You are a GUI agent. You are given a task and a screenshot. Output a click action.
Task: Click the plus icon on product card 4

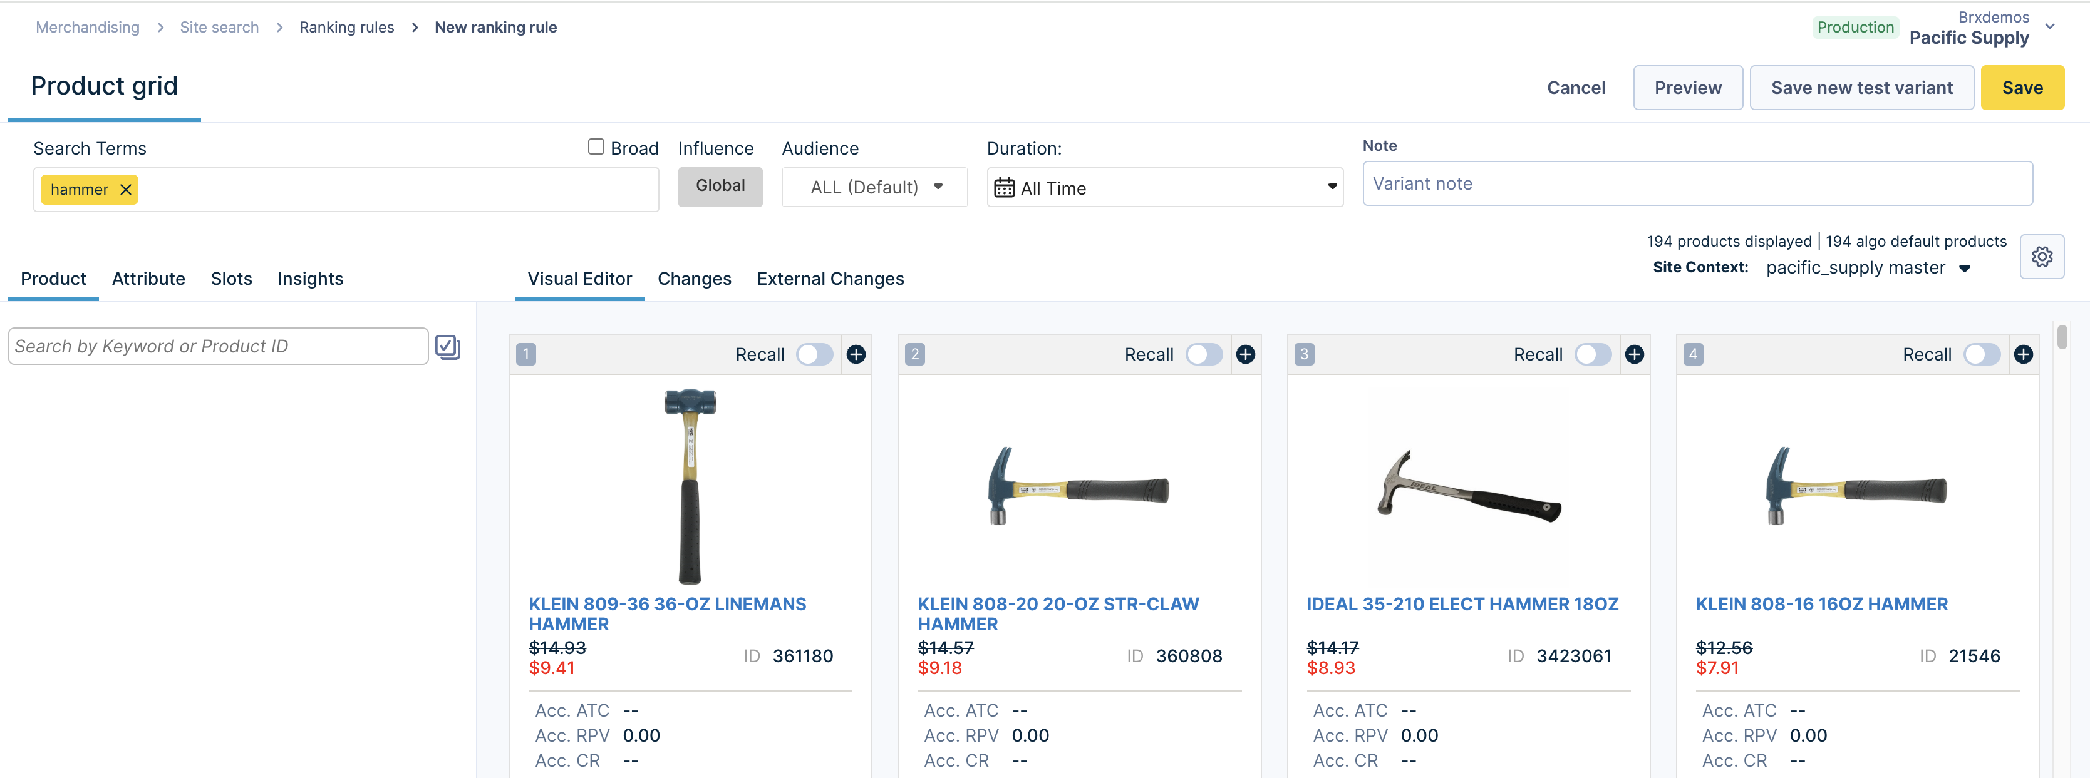pyautogui.click(x=2024, y=354)
